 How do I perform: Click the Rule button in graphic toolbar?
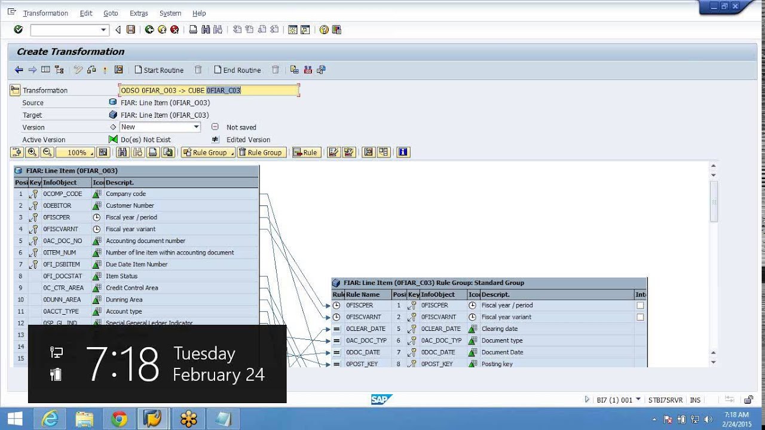coord(306,152)
